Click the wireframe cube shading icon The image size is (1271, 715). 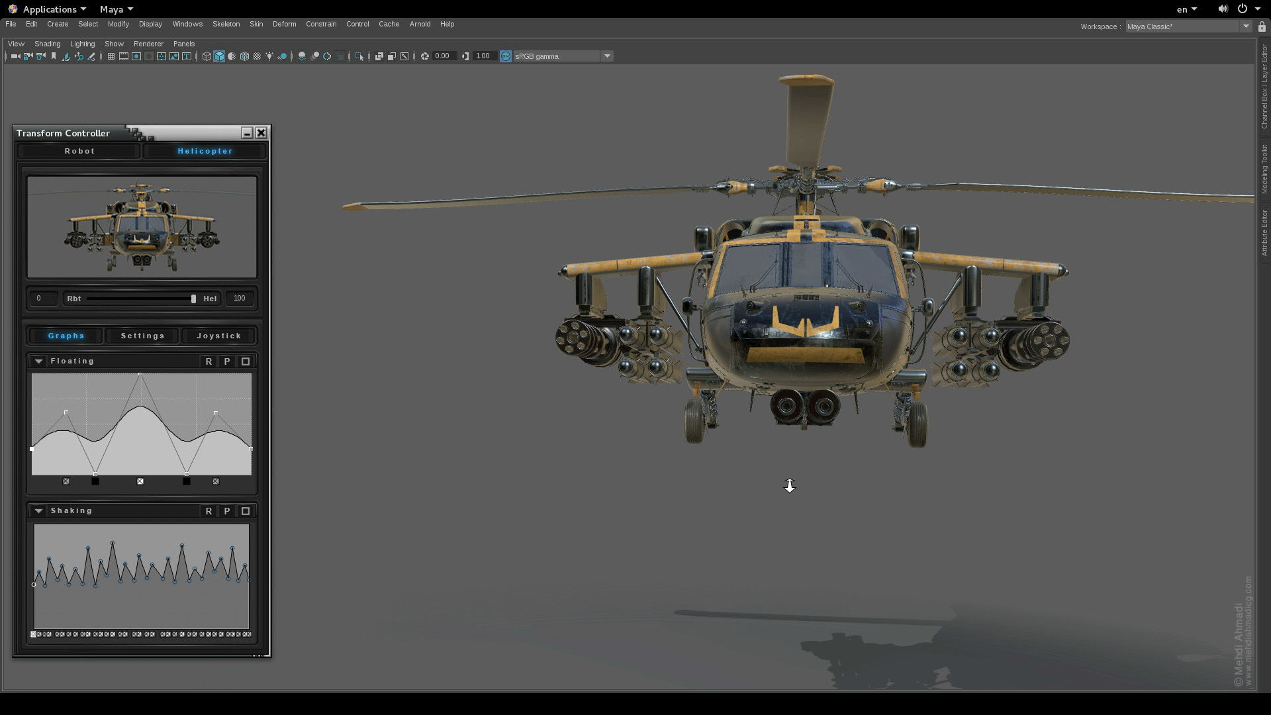click(x=207, y=56)
